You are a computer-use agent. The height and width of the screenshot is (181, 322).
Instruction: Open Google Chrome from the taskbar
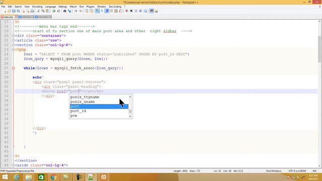click(x=53, y=177)
